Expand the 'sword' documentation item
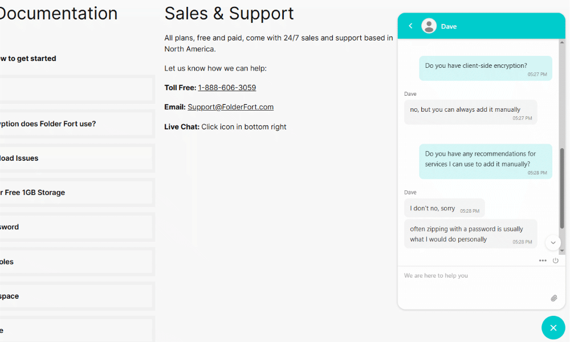 pos(76,227)
